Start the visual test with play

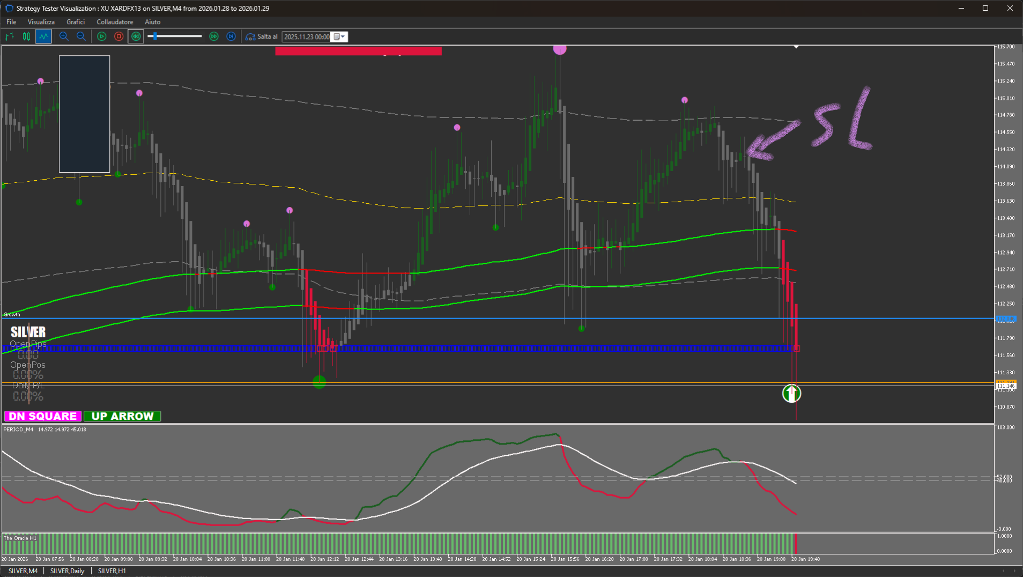102,36
